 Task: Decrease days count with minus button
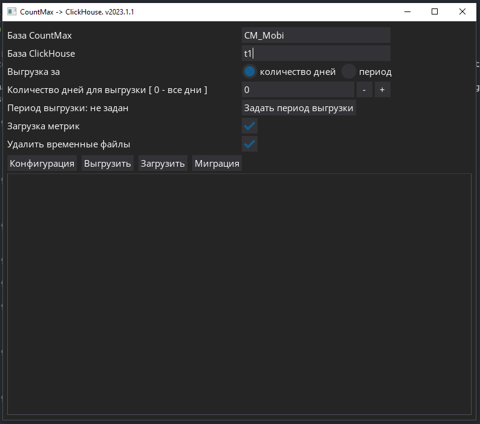365,89
